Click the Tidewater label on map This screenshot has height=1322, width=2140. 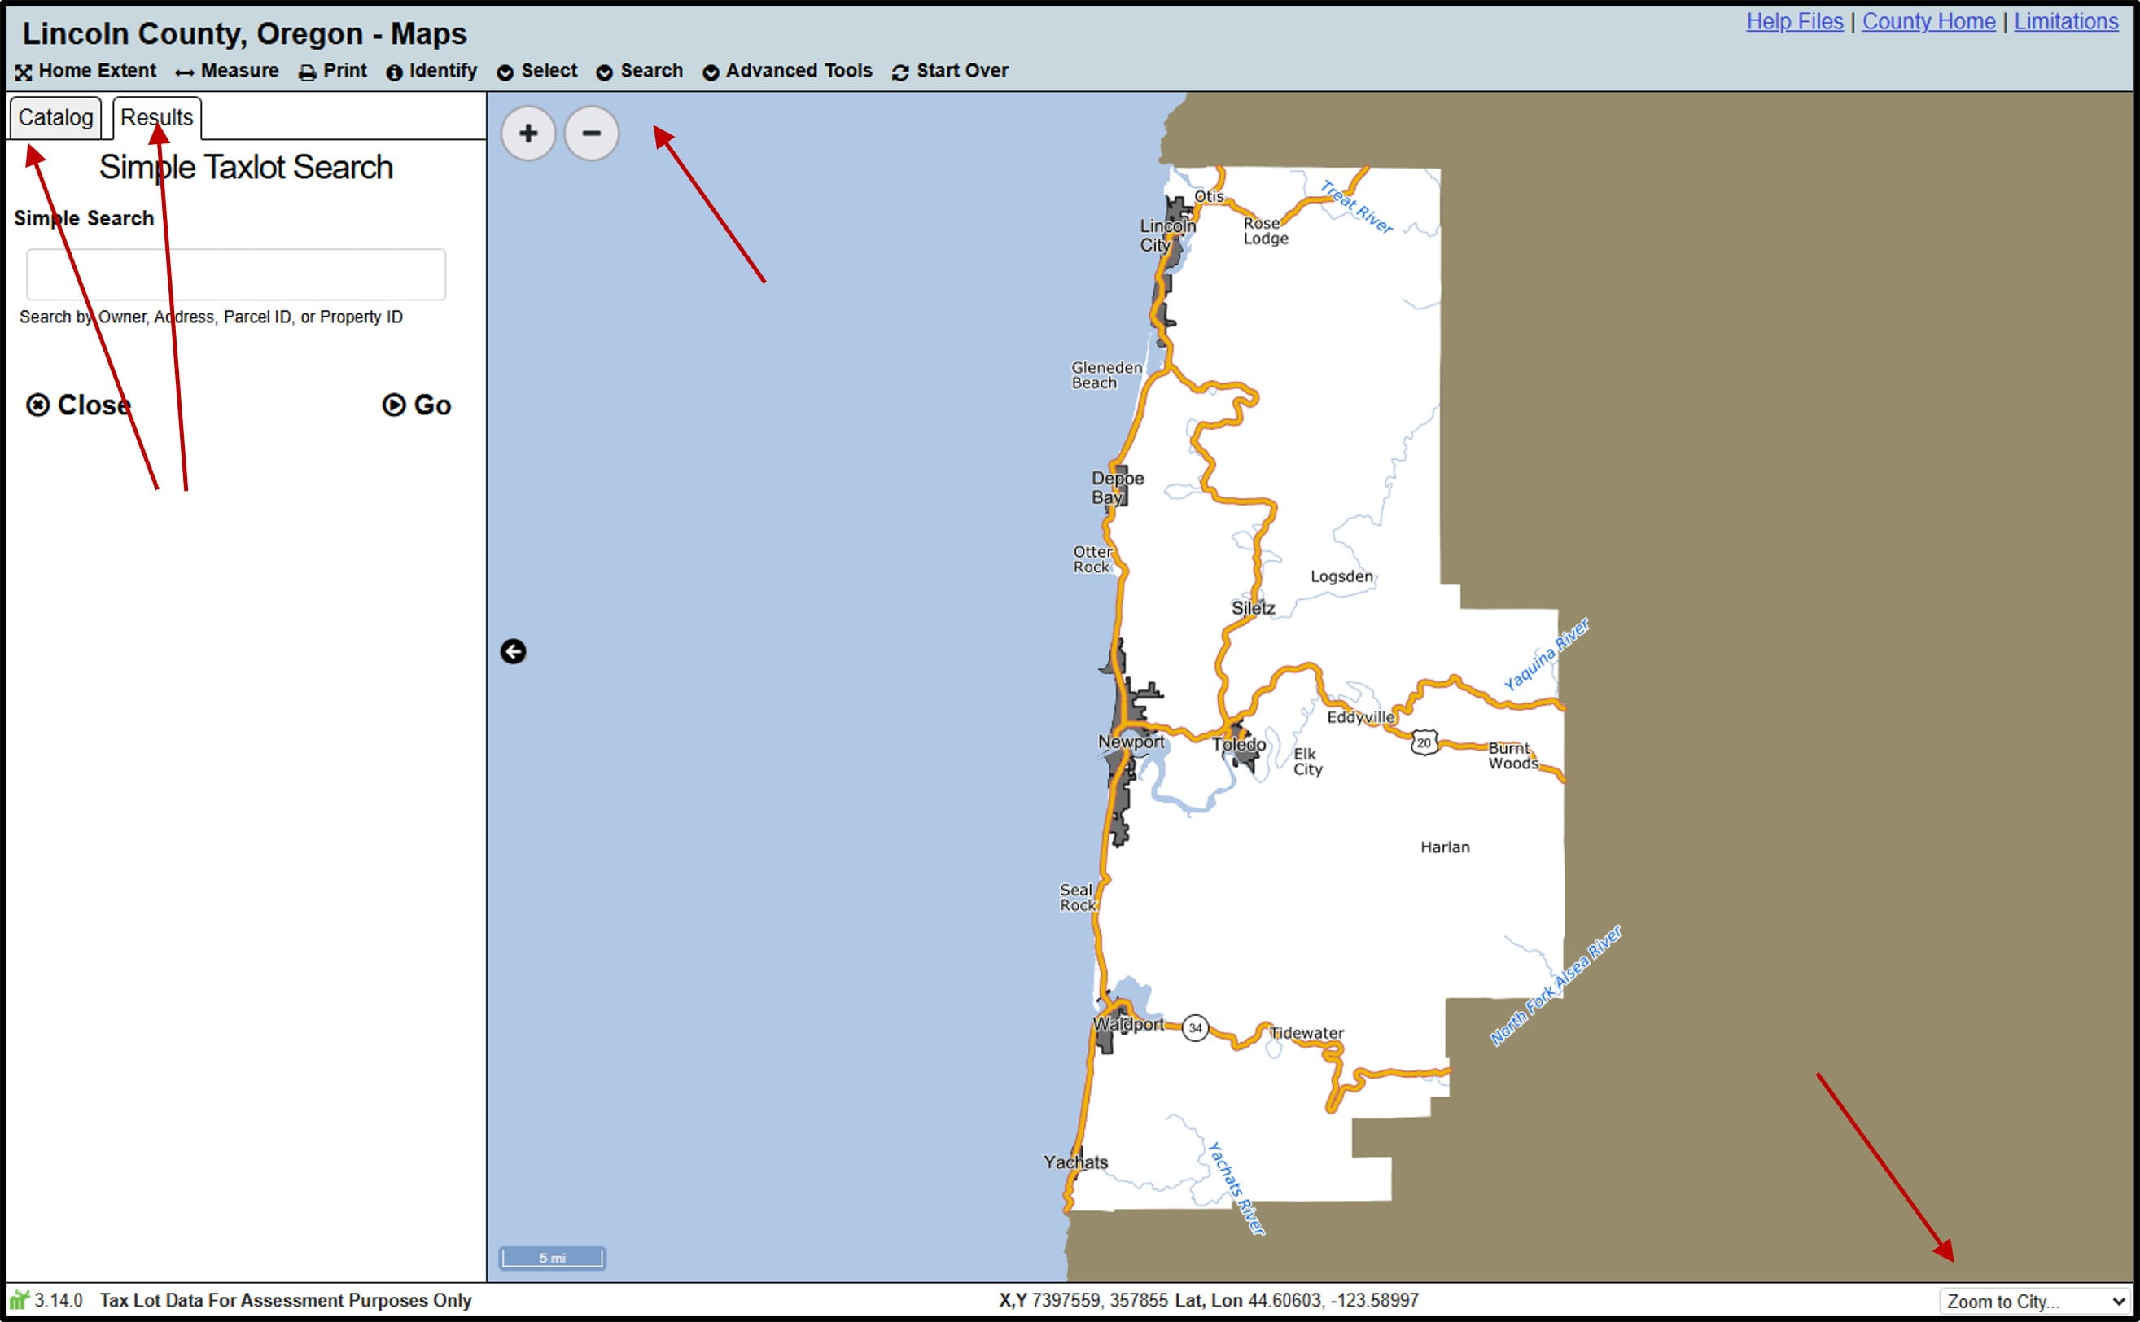point(1307,1032)
